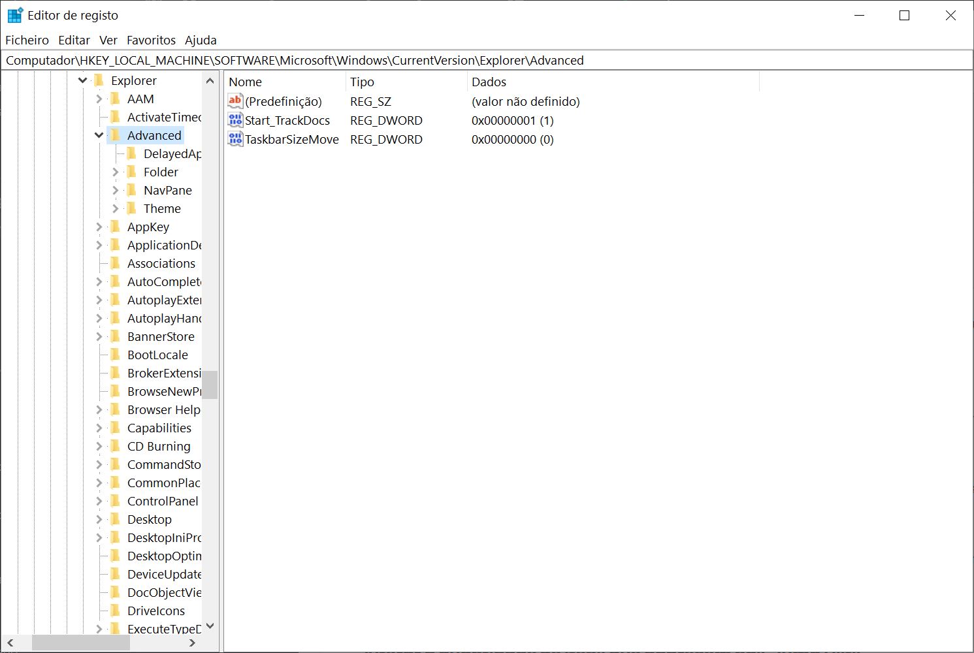Click data 0x00000000 (0)
This screenshot has height=653, width=974.
pos(513,139)
